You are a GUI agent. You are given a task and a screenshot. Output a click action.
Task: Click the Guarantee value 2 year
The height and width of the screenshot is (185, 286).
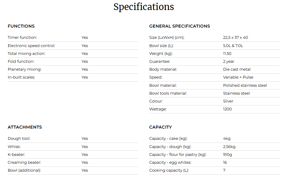tap(229, 62)
